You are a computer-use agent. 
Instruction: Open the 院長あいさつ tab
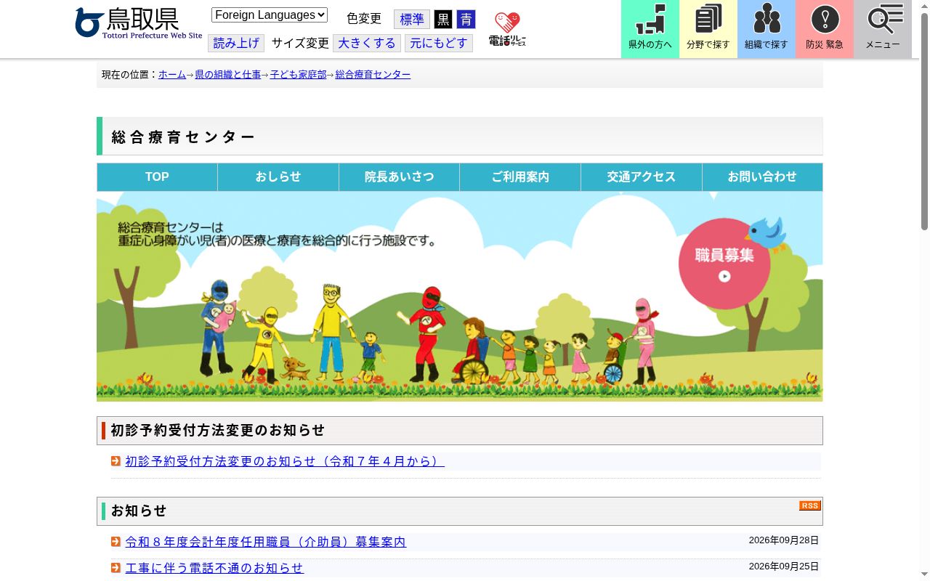click(x=399, y=177)
